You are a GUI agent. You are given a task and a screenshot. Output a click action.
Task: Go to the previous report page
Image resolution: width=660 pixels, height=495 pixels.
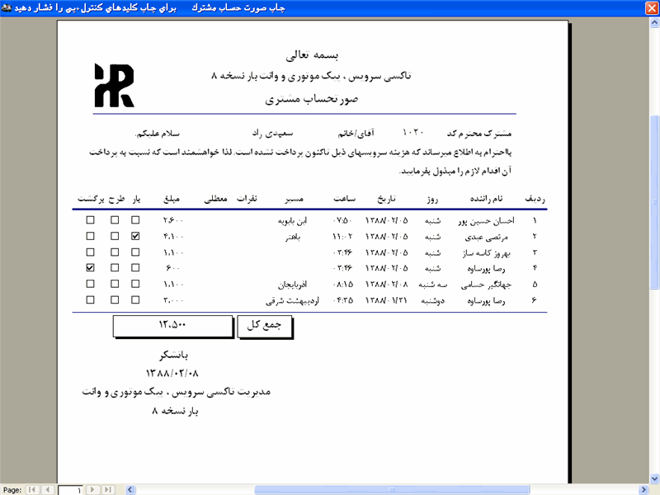click(x=48, y=489)
